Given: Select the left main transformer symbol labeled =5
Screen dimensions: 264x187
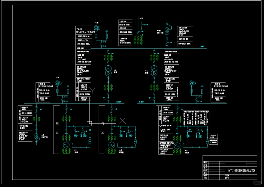Looking at the screenshot, I should (x=108, y=71).
